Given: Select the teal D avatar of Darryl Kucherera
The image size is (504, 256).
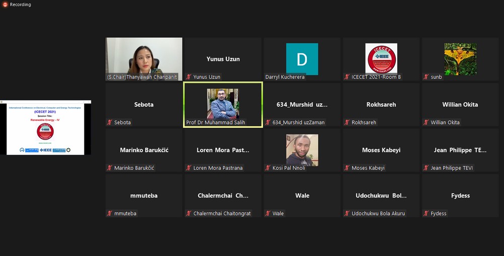Looking at the screenshot, I should point(302,59).
